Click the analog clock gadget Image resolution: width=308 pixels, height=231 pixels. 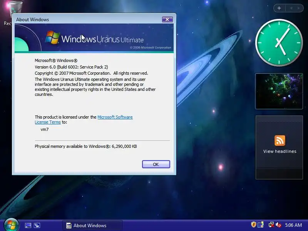click(x=279, y=42)
